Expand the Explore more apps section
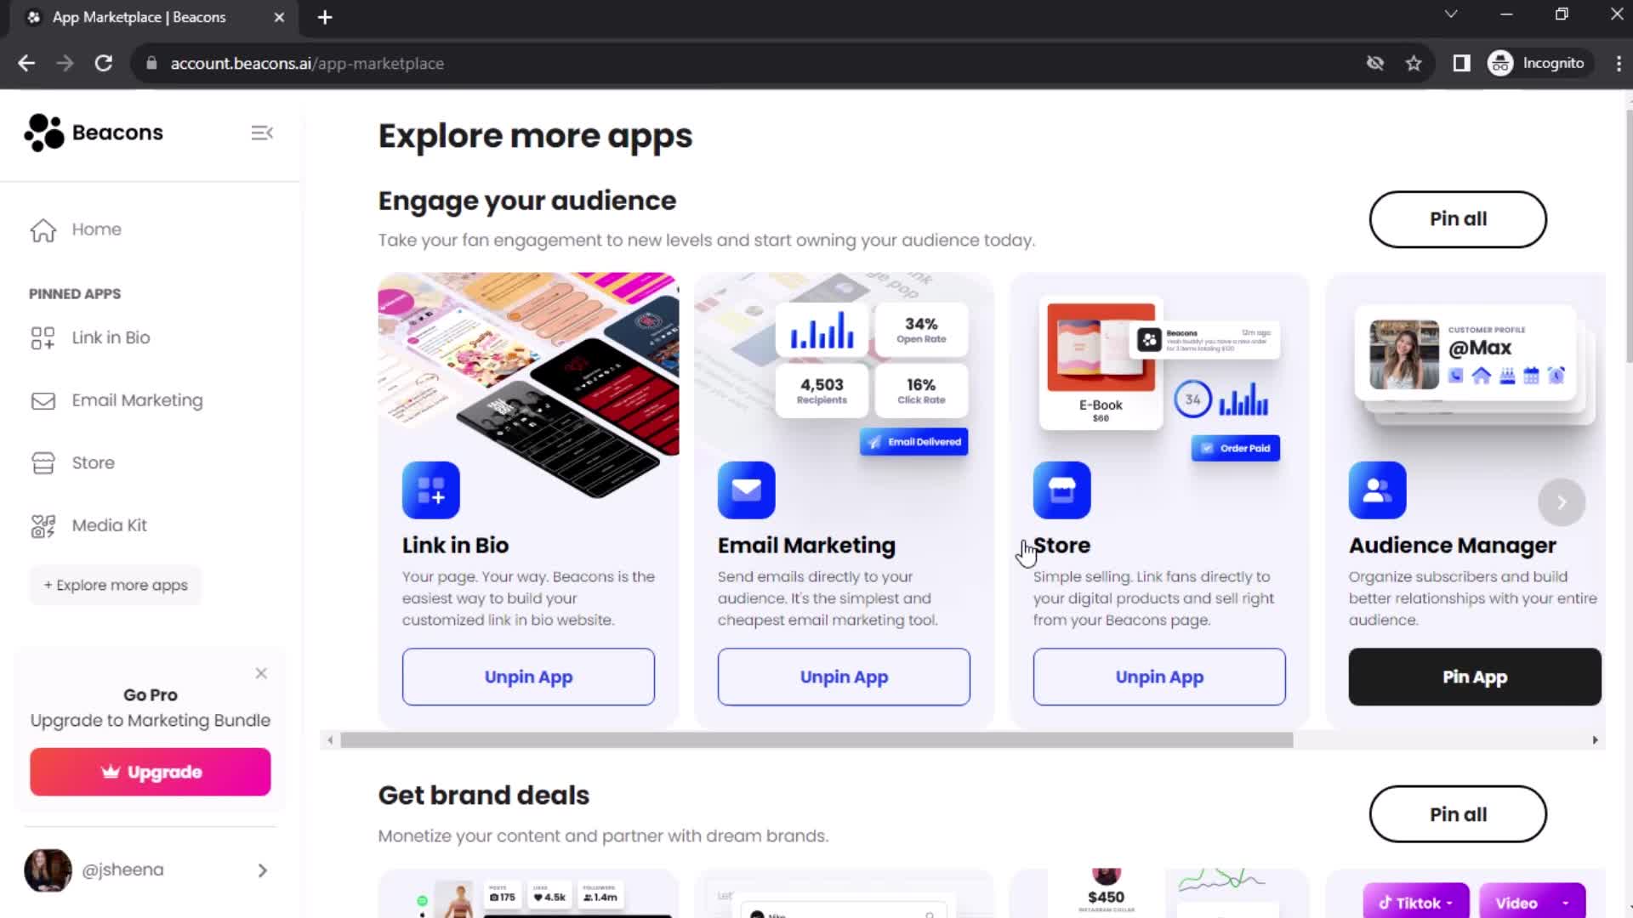Screen dimensions: 1633x918 (x=116, y=584)
